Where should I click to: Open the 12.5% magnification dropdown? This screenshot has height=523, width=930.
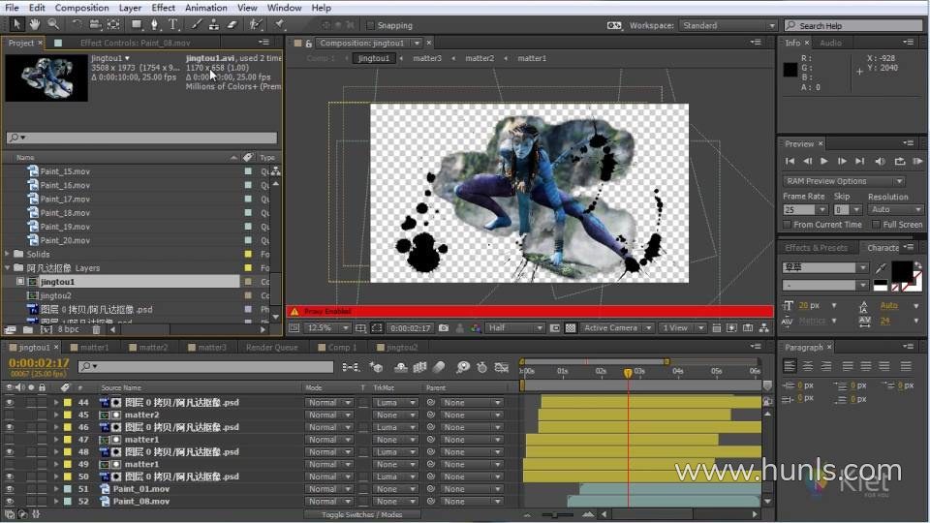pyautogui.click(x=328, y=328)
